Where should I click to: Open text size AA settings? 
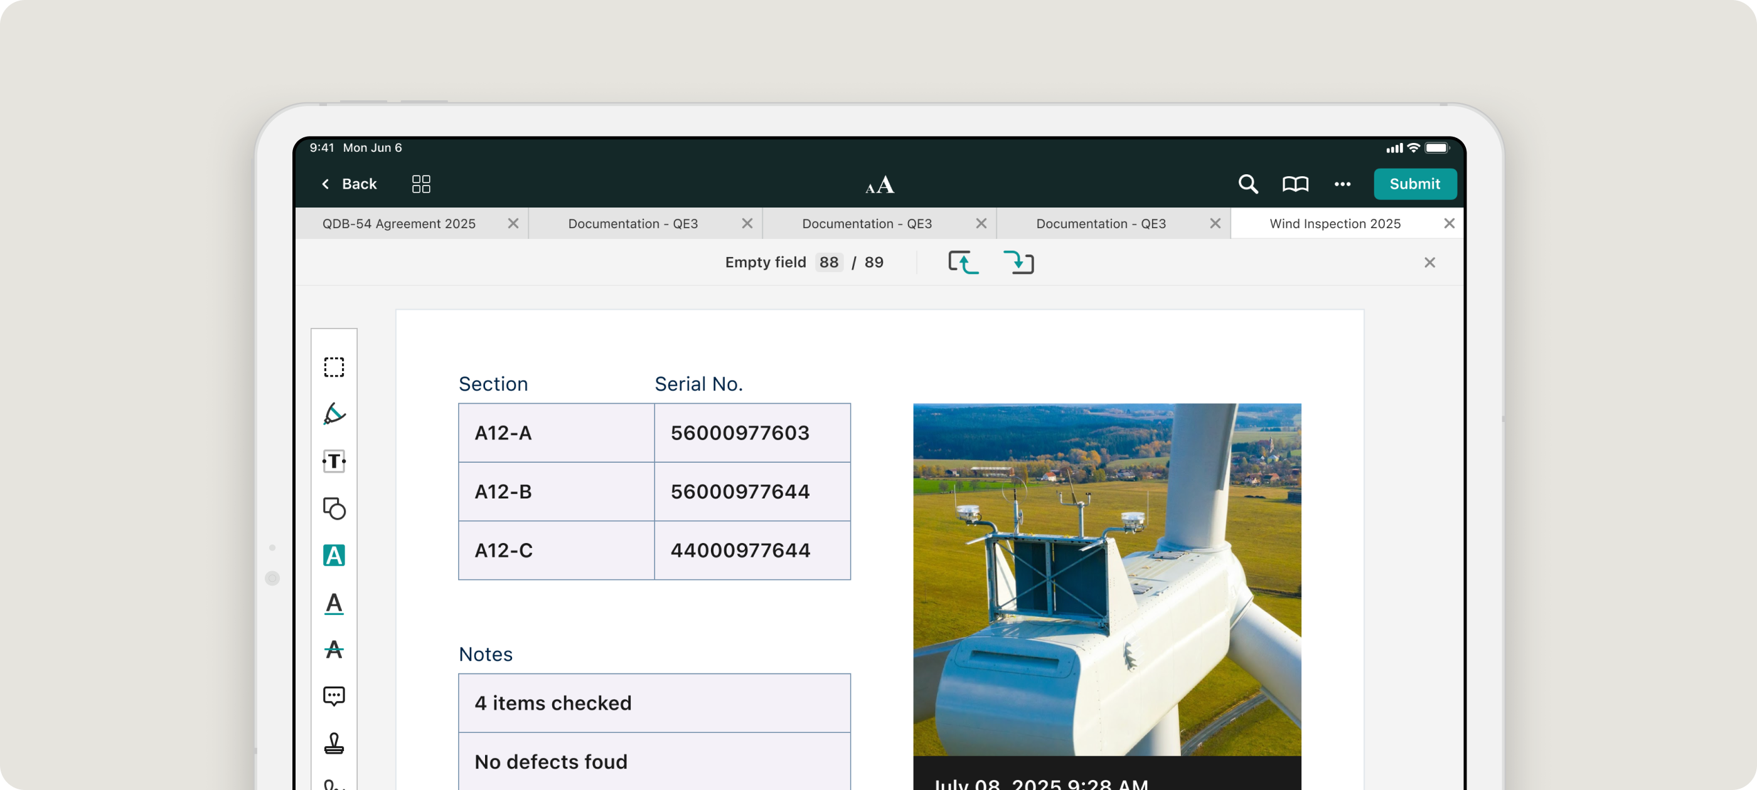pos(879,185)
